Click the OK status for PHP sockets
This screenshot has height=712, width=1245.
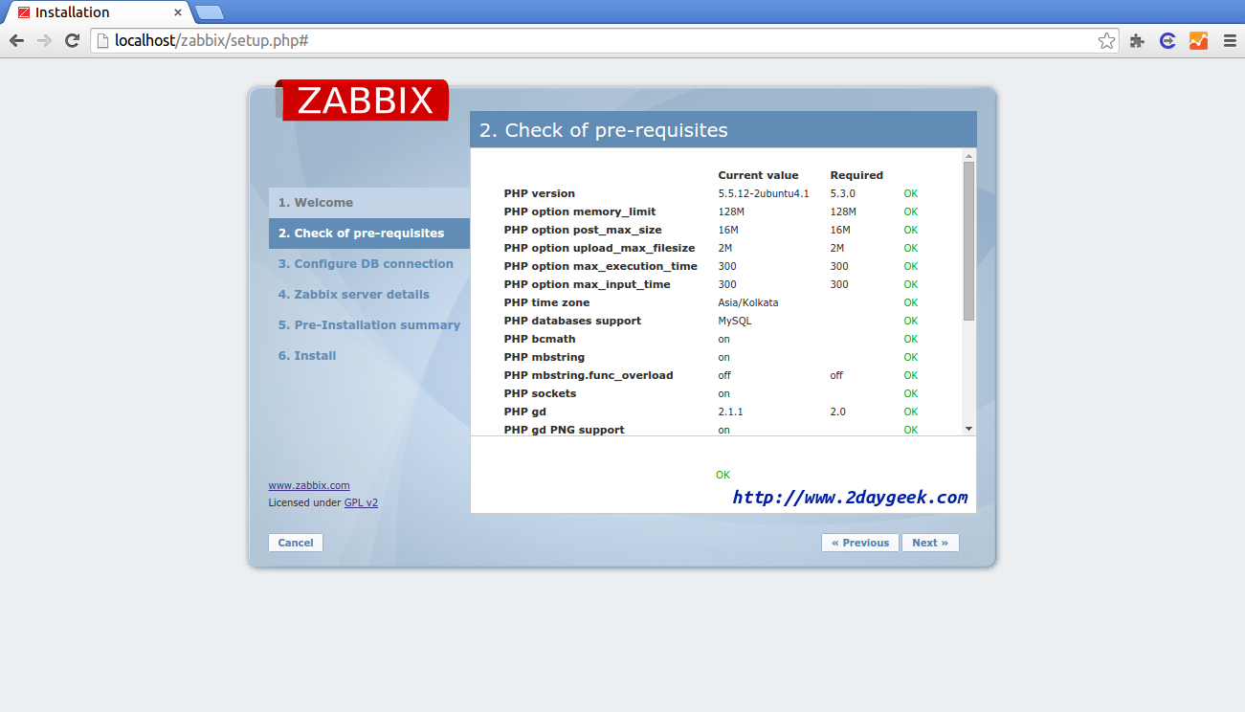(911, 393)
